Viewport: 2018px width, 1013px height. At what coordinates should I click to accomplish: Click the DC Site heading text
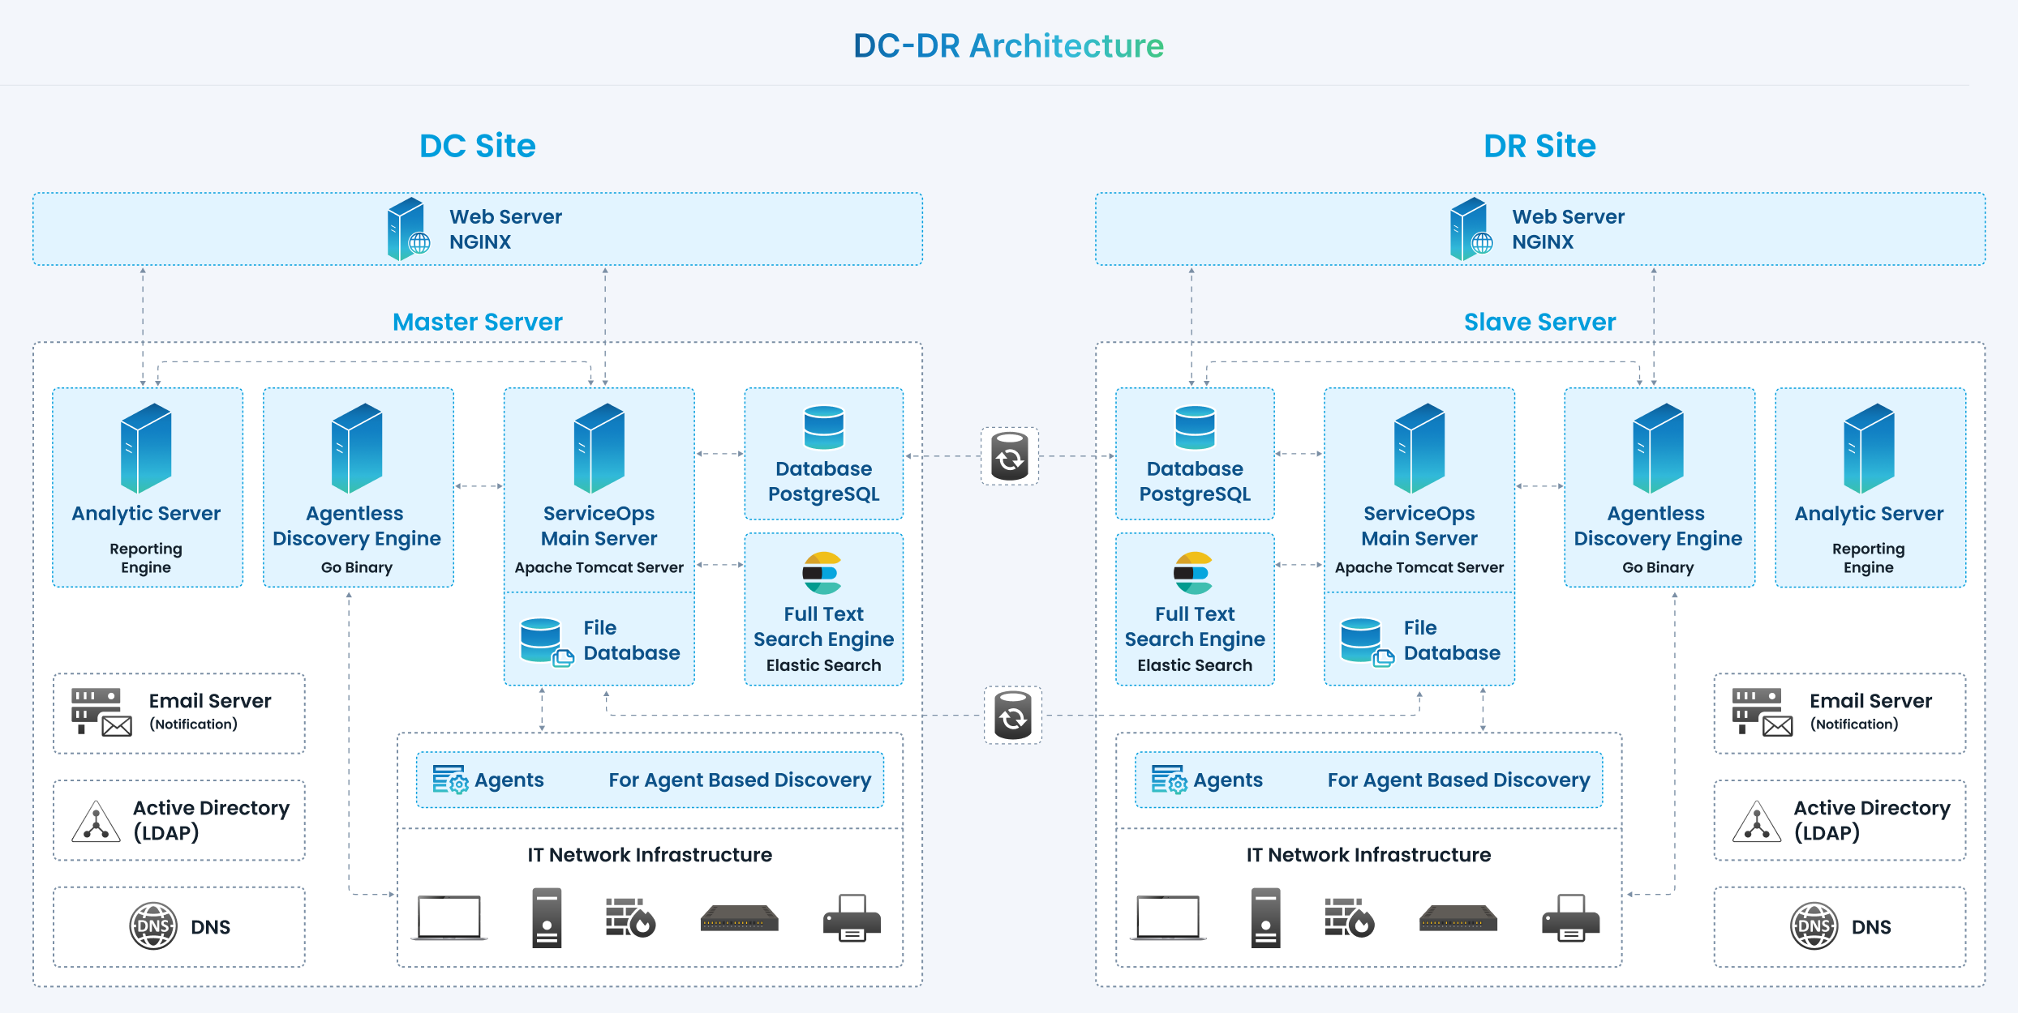click(x=477, y=146)
